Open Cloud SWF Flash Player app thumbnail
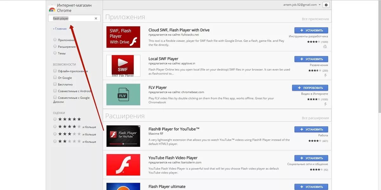381x190 pixels. [123, 37]
